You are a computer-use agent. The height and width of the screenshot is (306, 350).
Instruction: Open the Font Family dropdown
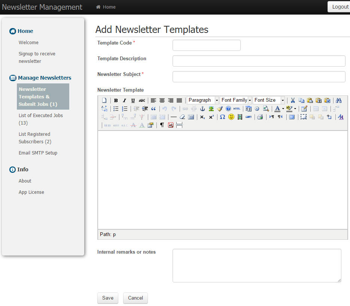pos(236,100)
